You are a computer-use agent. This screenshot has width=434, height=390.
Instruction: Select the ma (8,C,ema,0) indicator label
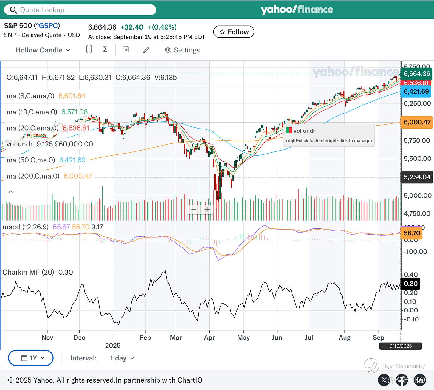point(30,96)
